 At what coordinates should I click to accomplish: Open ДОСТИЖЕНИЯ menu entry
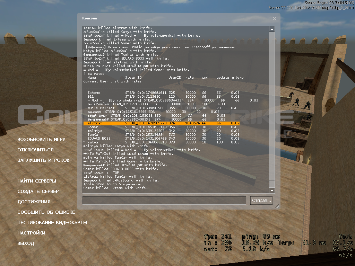(34, 202)
